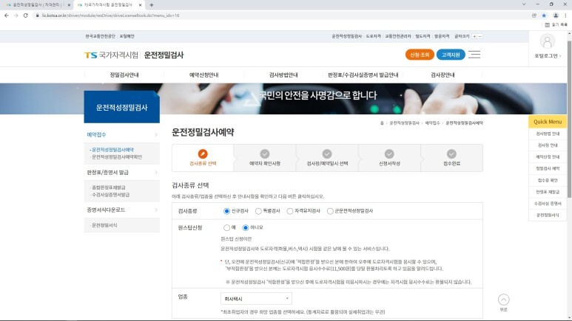
Task: Close the first browser tab
Action: coord(69,5)
